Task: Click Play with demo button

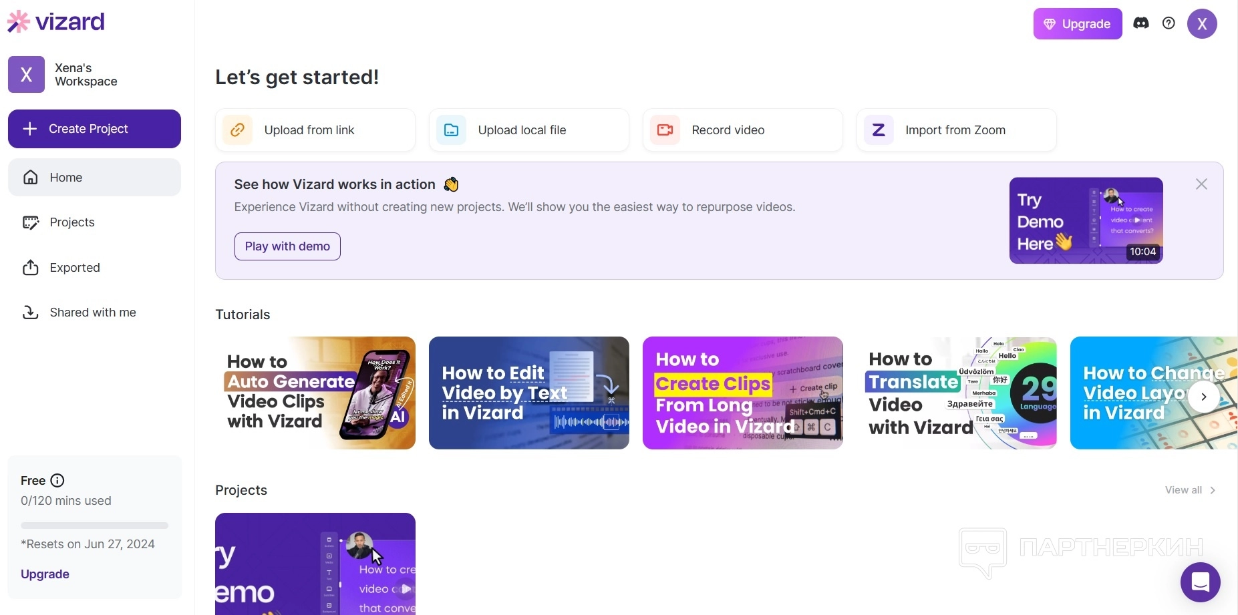Action: [287, 246]
